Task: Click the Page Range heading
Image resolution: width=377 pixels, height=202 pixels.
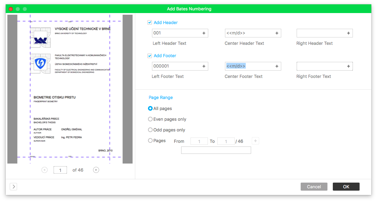Action: [x=161, y=98]
